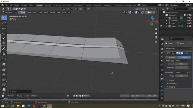Image resolution: width=193 pixels, height=108 pixels.
Task: Pick the Bevel tool in toolbar
Action: (x=4, y=75)
